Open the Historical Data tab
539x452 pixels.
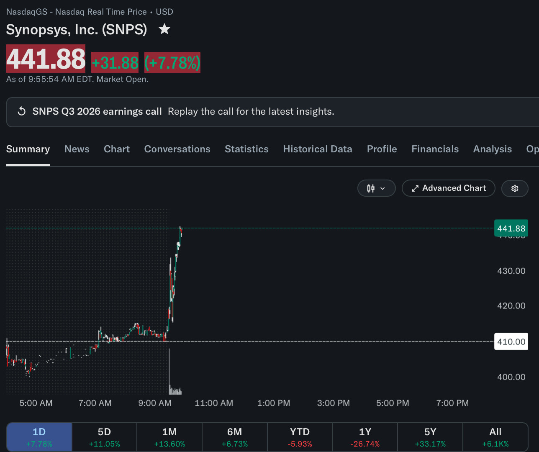click(x=318, y=149)
